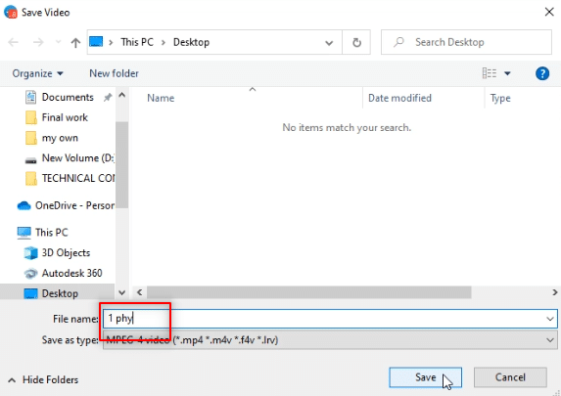Click the Search Desktop field
The height and width of the screenshot is (396, 561).
[466, 42]
